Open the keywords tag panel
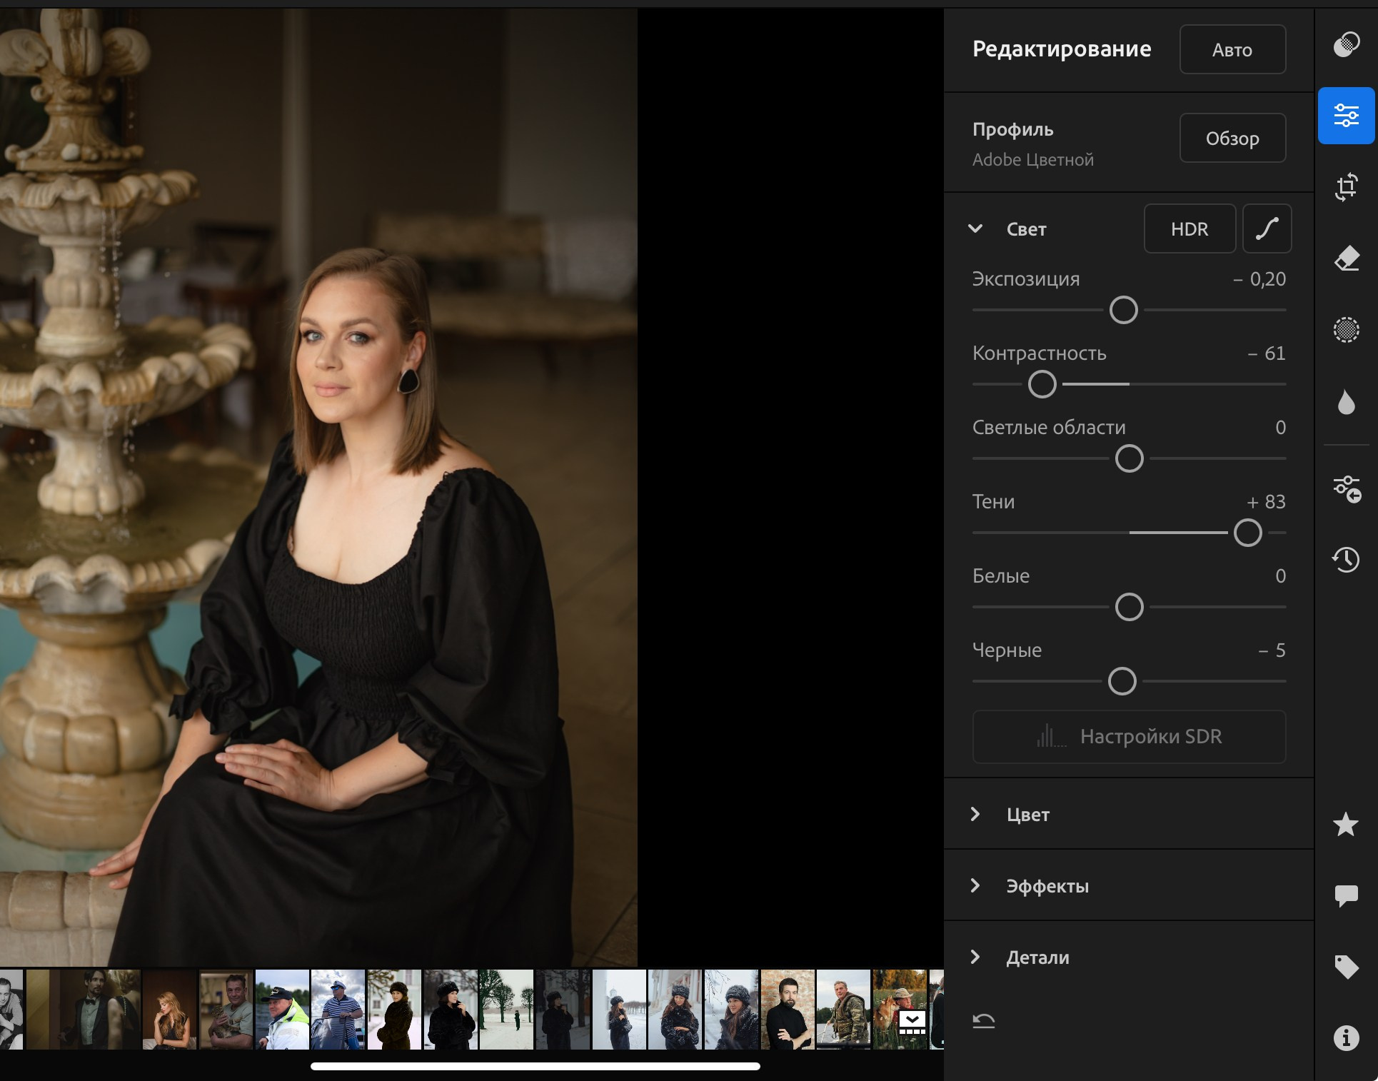This screenshot has width=1378, height=1081. [1346, 967]
